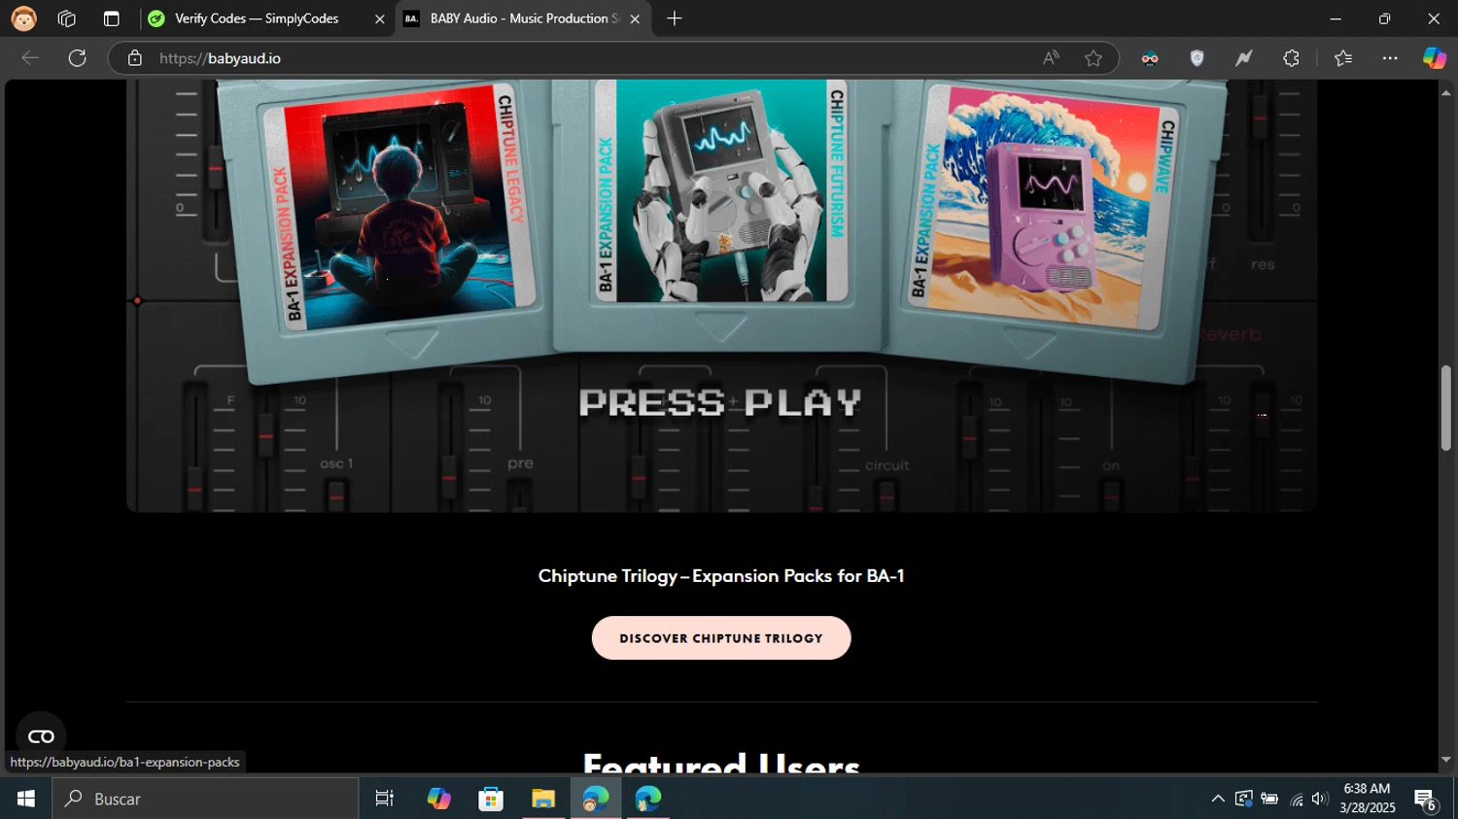Show hidden system tray icons chevron
The width and height of the screenshot is (1458, 819).
[1218, 799]
